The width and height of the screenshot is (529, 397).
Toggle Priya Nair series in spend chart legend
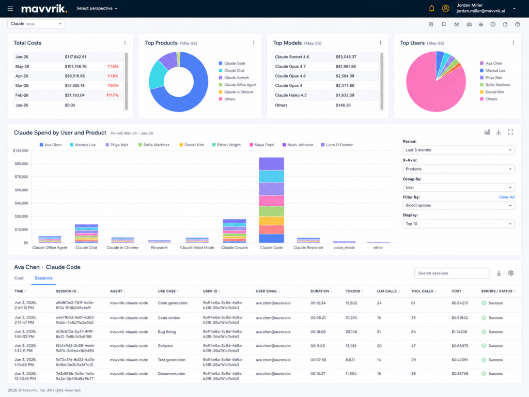(x=117, y=145)
